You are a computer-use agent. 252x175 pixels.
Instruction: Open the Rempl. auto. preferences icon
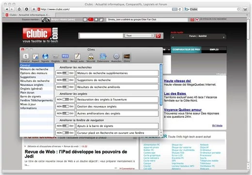coord(77,58)
